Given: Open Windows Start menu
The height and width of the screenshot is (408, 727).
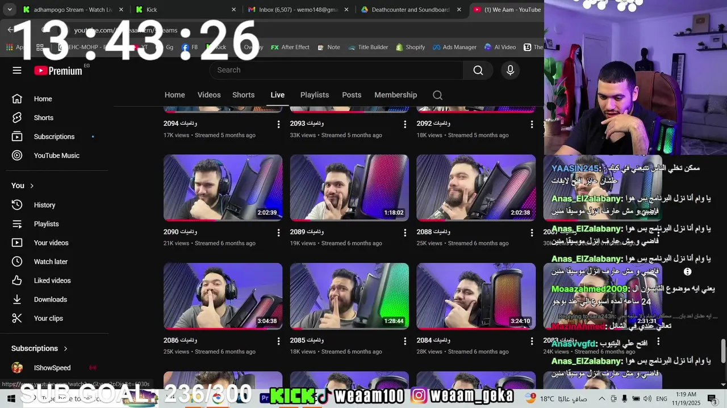Looking at the screenshot, I should (x=10, y=399).
